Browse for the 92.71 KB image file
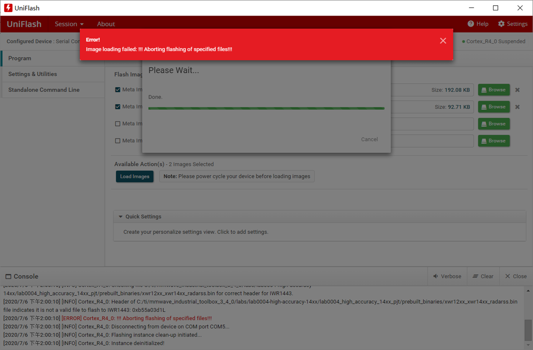 pos(494,107)
